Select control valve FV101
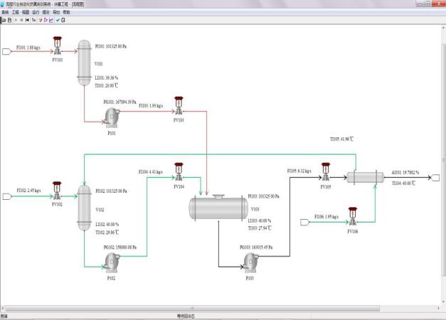 click(x=58, y=46)
